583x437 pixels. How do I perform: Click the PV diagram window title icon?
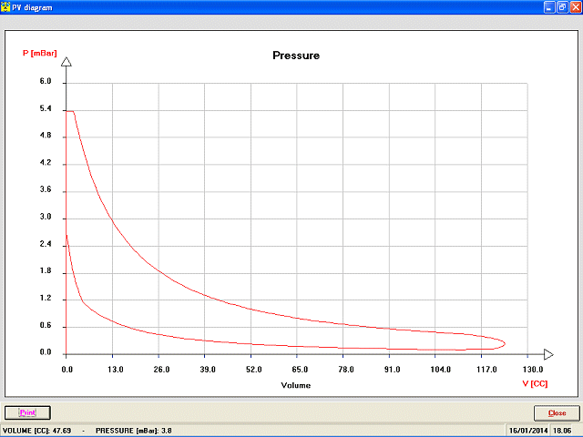pyautogui.click(x=5, y=7)
